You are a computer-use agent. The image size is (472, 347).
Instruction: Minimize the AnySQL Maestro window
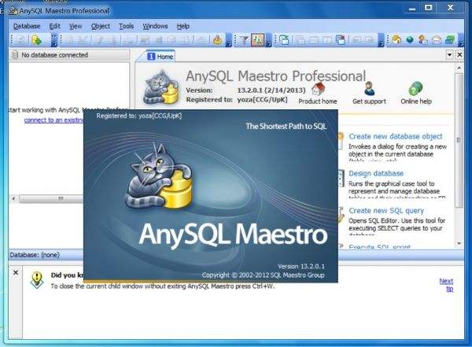pyautogui.click(x=412, y=8)
